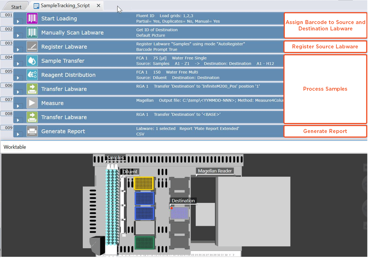Click the Reagent Distribution icon

(32, 75)
